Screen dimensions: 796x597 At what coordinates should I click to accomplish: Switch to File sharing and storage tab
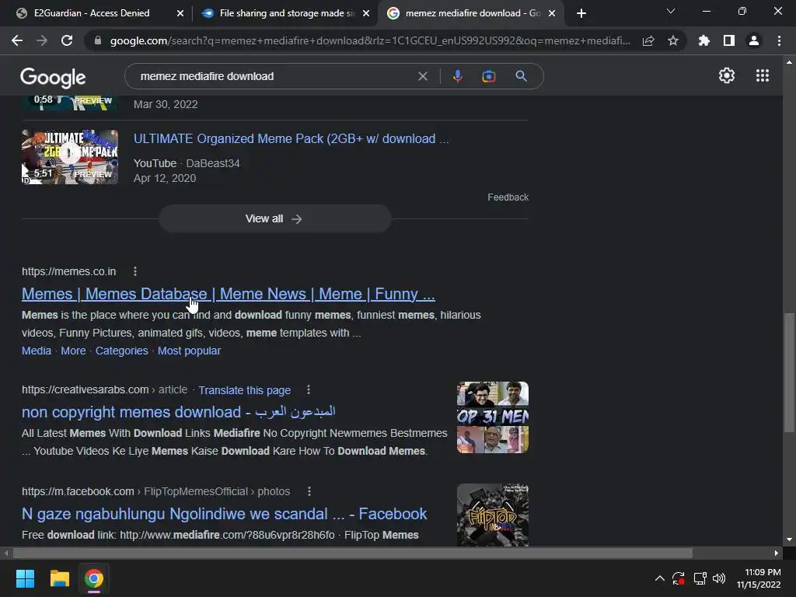pyautogui.click(x=287, y=13)
